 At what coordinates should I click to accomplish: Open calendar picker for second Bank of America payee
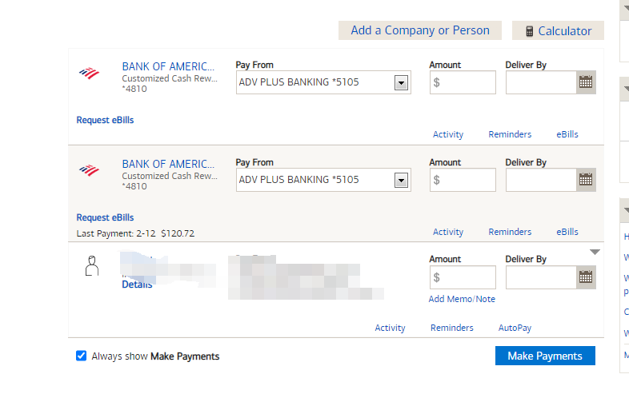click(586, 180)
